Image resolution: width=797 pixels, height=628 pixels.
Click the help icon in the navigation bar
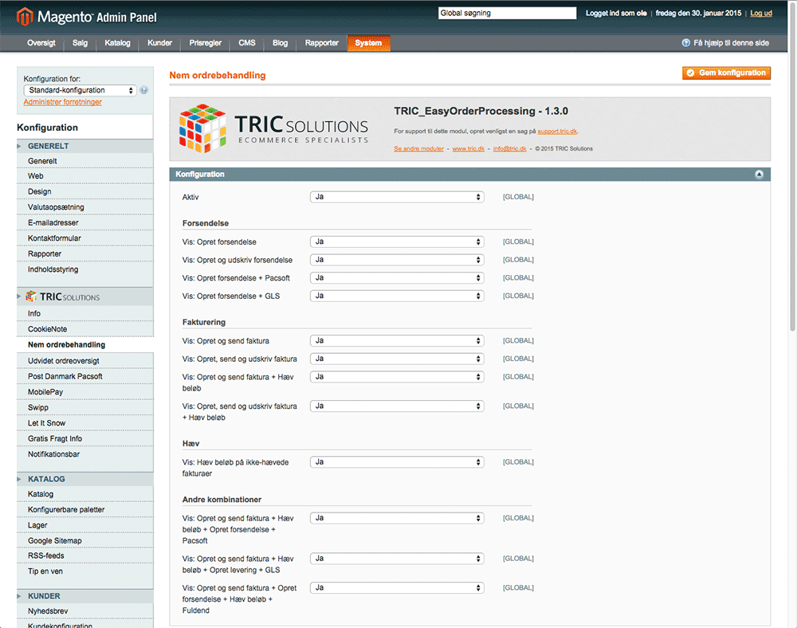[685, 43]
